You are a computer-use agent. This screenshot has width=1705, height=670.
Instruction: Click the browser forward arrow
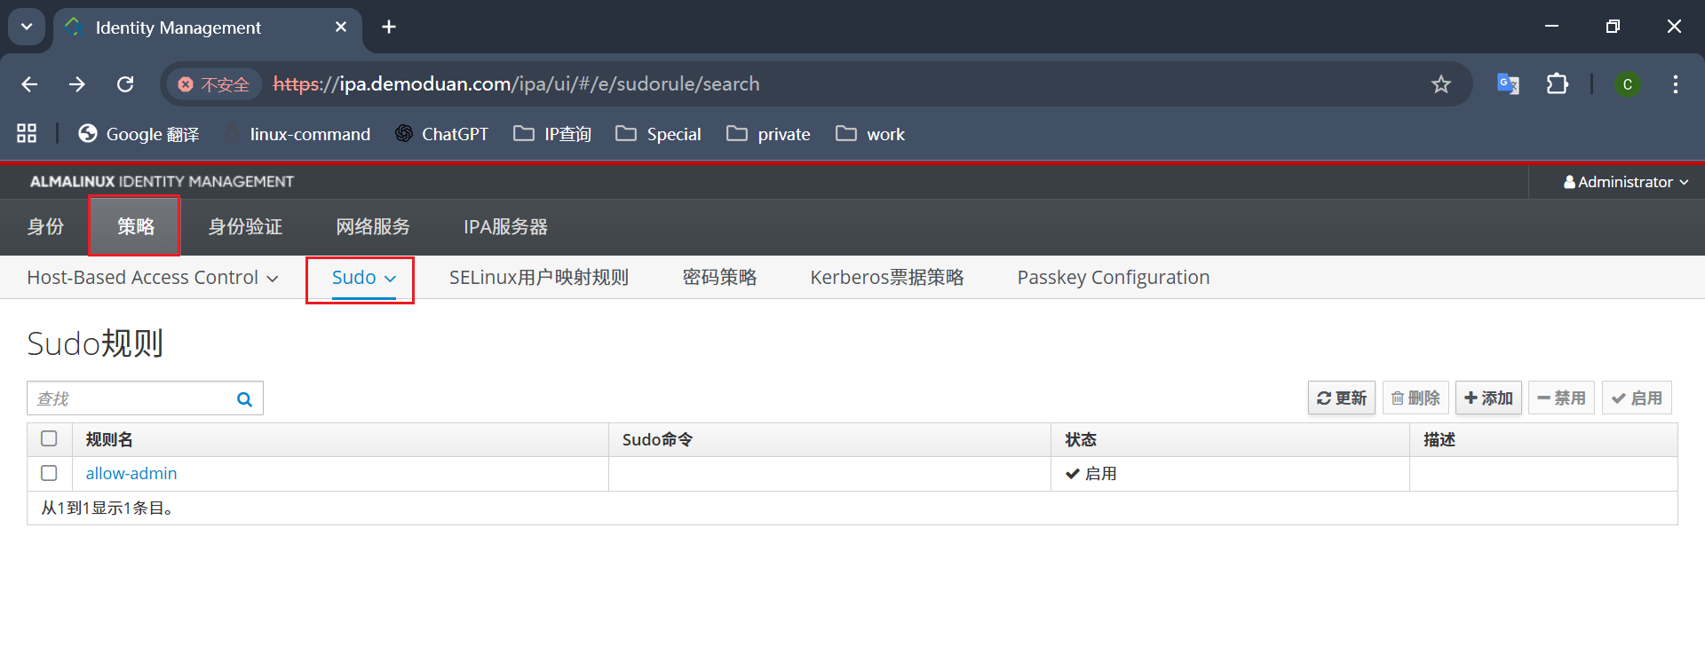[77, 84]
